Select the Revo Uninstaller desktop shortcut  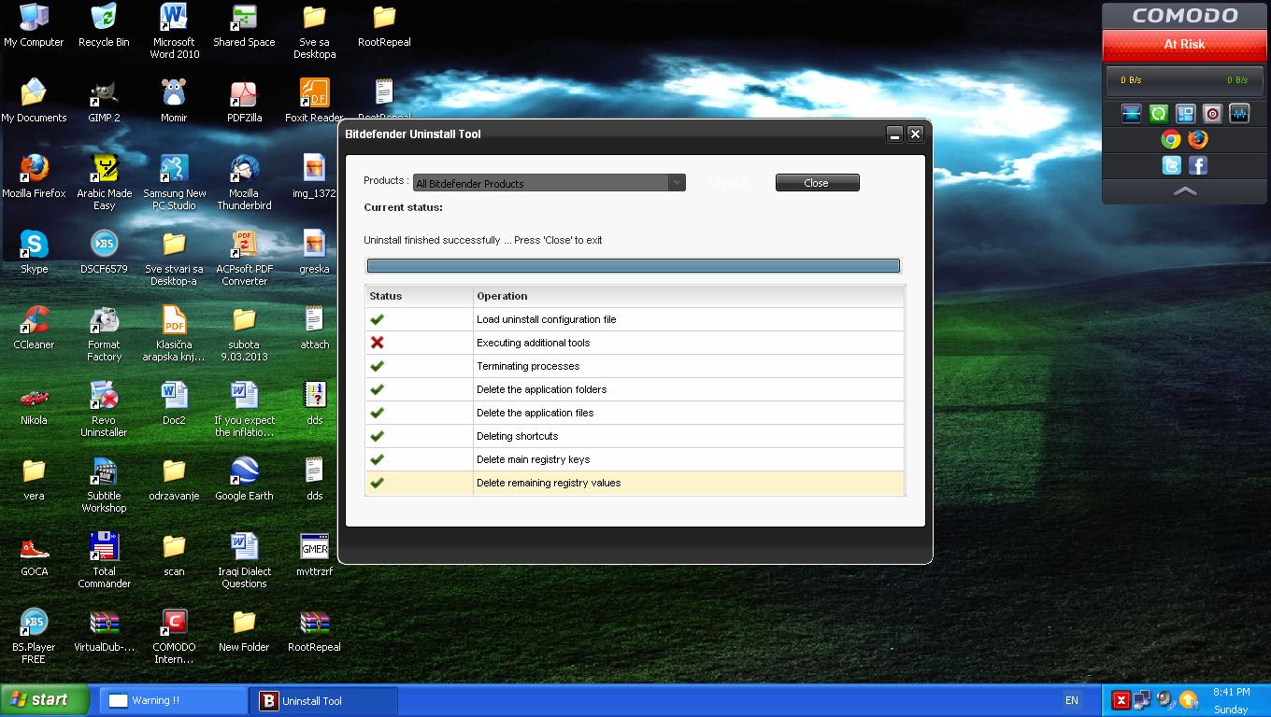[x=104, y=410]
